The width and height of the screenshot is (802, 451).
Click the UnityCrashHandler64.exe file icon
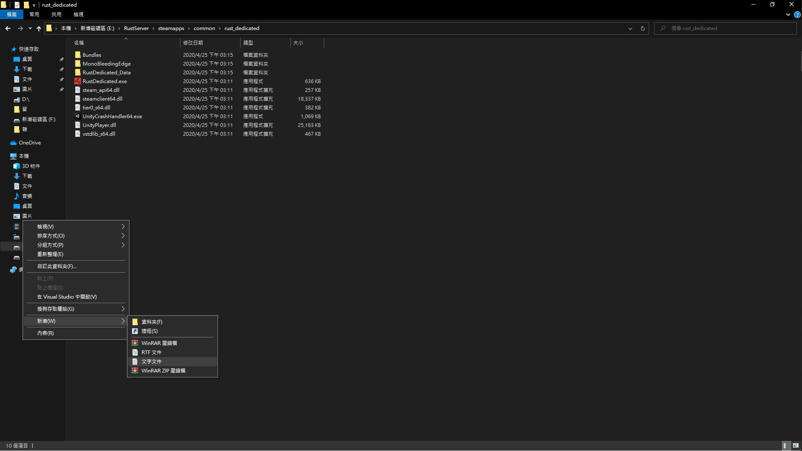coord(78,116)
